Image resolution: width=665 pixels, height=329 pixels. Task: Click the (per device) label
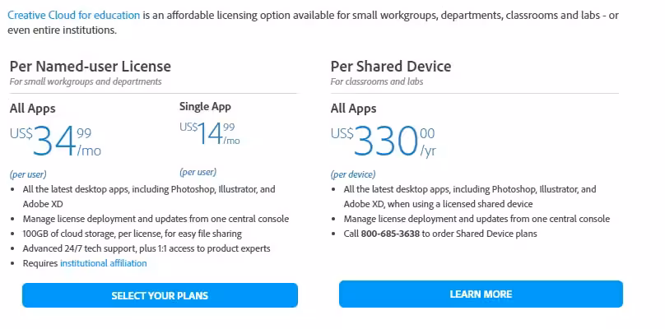(x=352, y=174)
